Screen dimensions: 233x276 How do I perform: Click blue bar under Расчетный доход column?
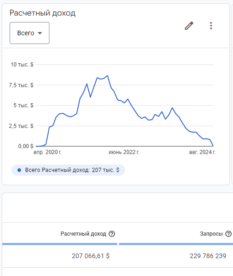[x=60, y=244]
